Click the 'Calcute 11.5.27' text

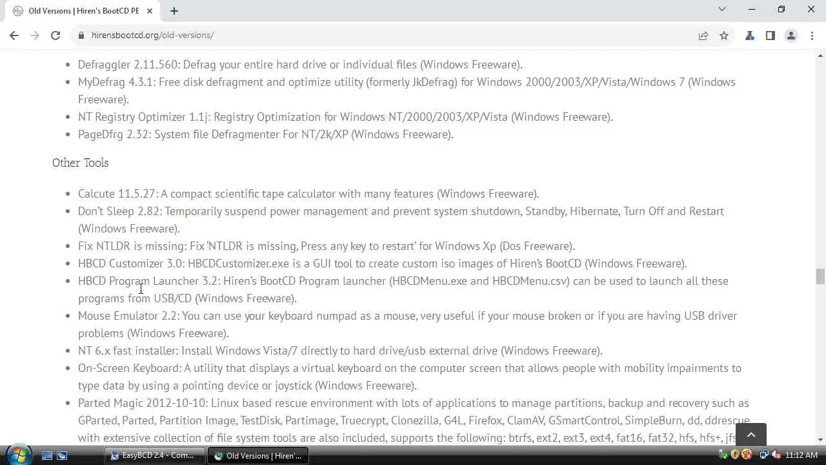117,194
